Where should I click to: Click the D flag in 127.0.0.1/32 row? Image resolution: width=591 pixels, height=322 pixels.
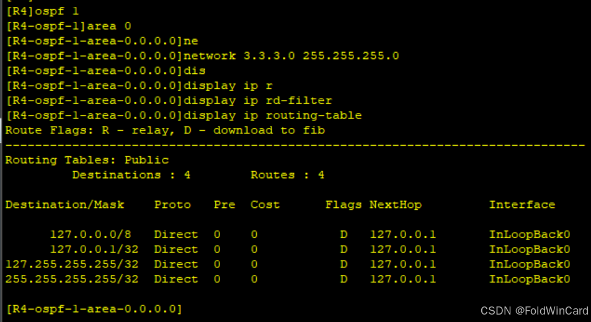pos(344,249)
